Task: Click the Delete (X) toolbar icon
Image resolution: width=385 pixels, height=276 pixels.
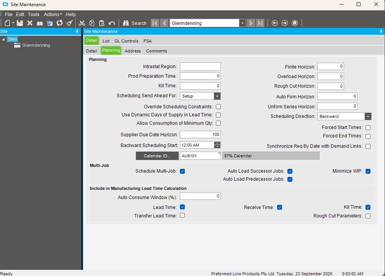Action: pos(30,23)
